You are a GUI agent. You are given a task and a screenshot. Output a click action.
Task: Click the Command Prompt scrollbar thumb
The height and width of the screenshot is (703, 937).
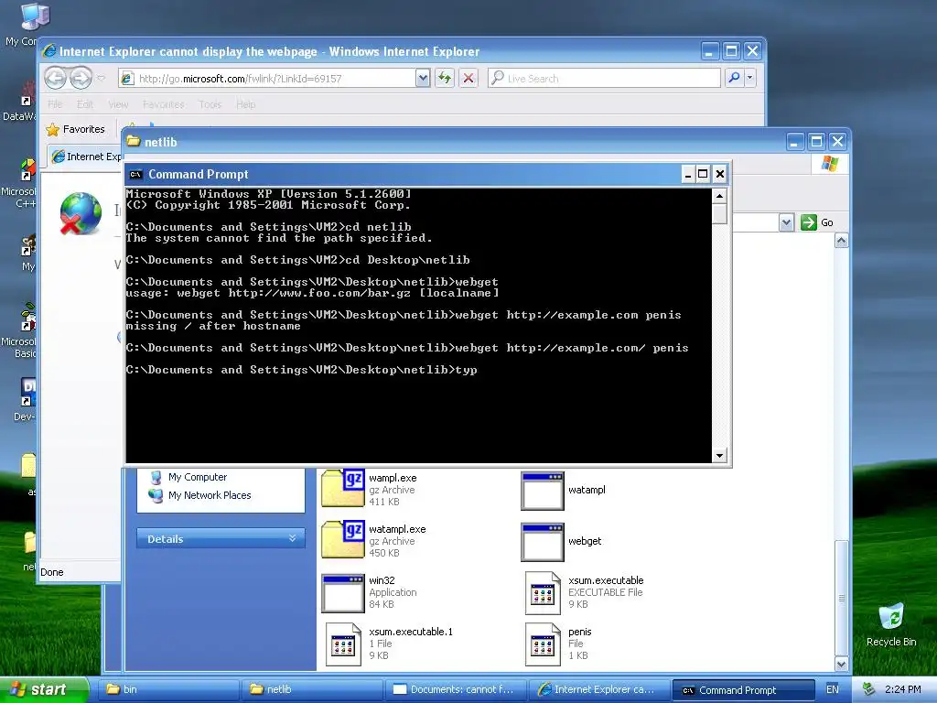(x=719, y=214)
